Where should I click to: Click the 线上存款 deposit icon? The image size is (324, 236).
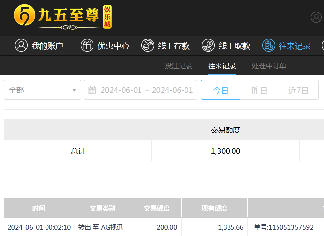tap(148, 45)
